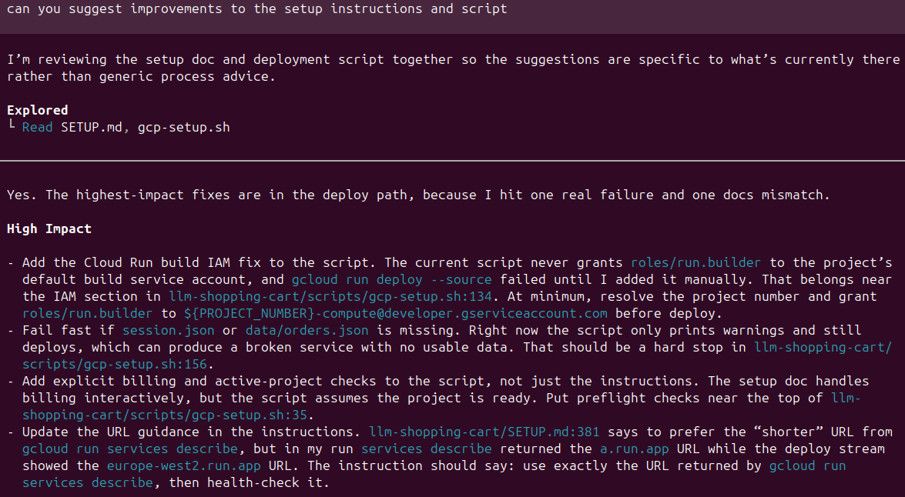Click the data/orders.json file reference

[x=307, y=330]
